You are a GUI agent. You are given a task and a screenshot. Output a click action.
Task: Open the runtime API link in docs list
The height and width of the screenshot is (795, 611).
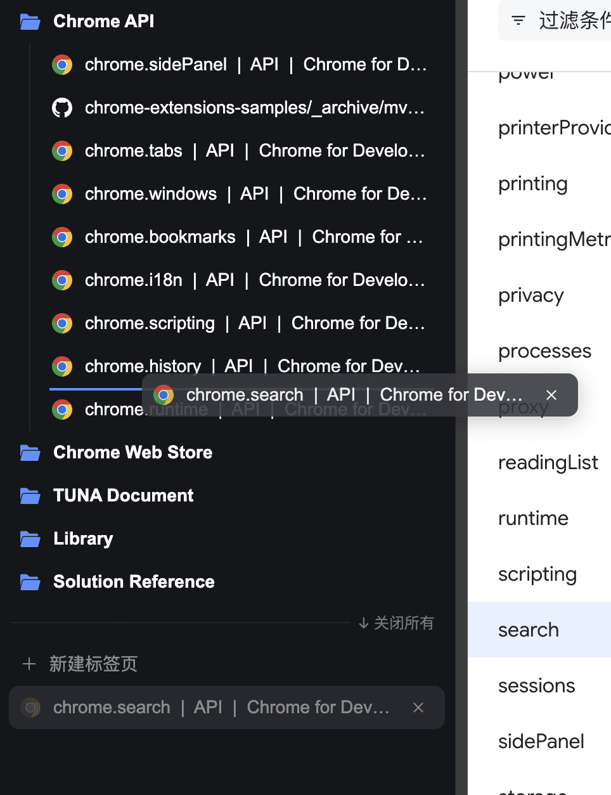click(533, 519)
